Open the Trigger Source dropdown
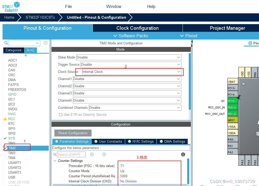The height and width of the screenshot is (186, 259). point(131,65)
